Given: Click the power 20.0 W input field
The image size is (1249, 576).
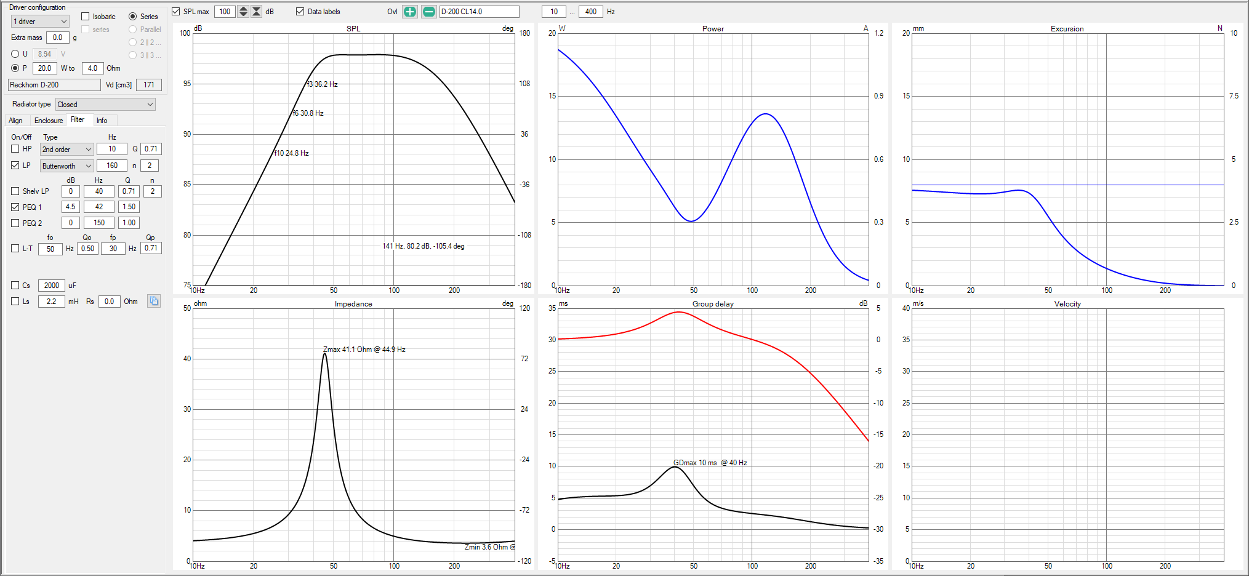Looking at the screenshot, I should (x=45, y=68).
